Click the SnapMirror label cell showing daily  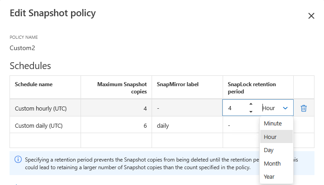tap(163, 125)
